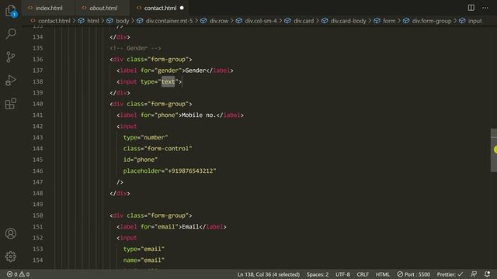Click class="form-control" on line 144

pos(158,148)
